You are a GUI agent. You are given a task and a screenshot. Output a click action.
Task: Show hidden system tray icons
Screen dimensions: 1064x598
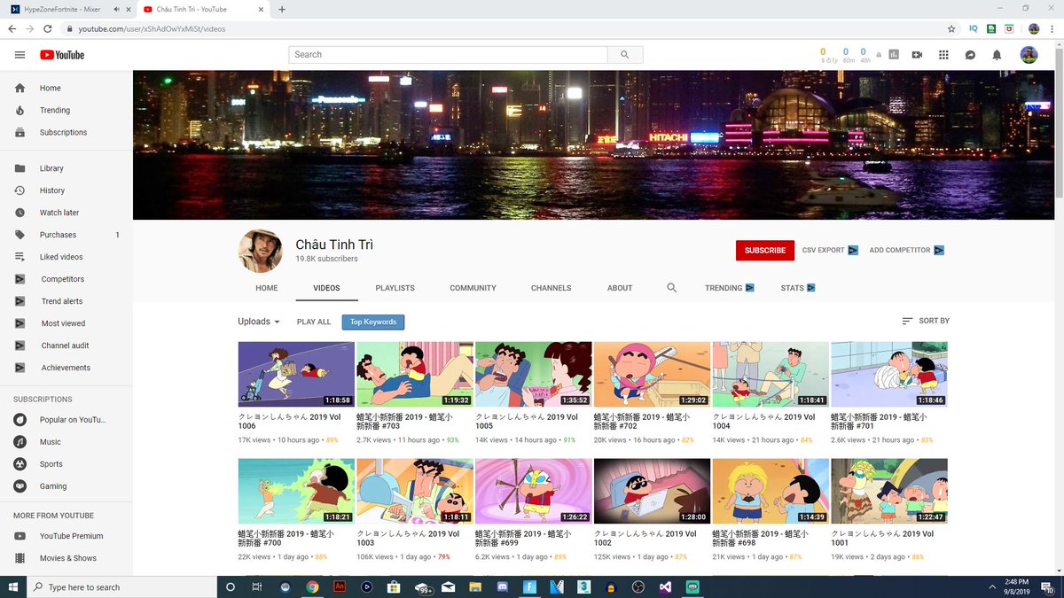[x=991, y=586]
